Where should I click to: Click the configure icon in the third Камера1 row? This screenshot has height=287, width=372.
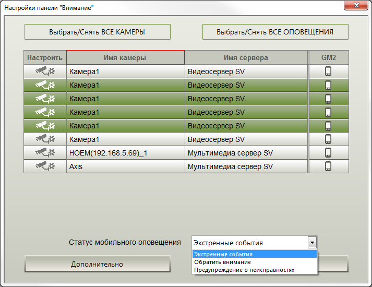45,99
